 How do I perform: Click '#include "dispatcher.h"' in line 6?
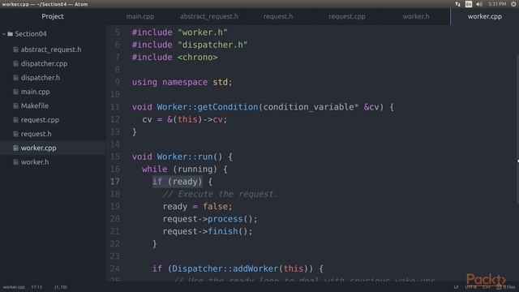pyautogui.click(x=190, y=45)
